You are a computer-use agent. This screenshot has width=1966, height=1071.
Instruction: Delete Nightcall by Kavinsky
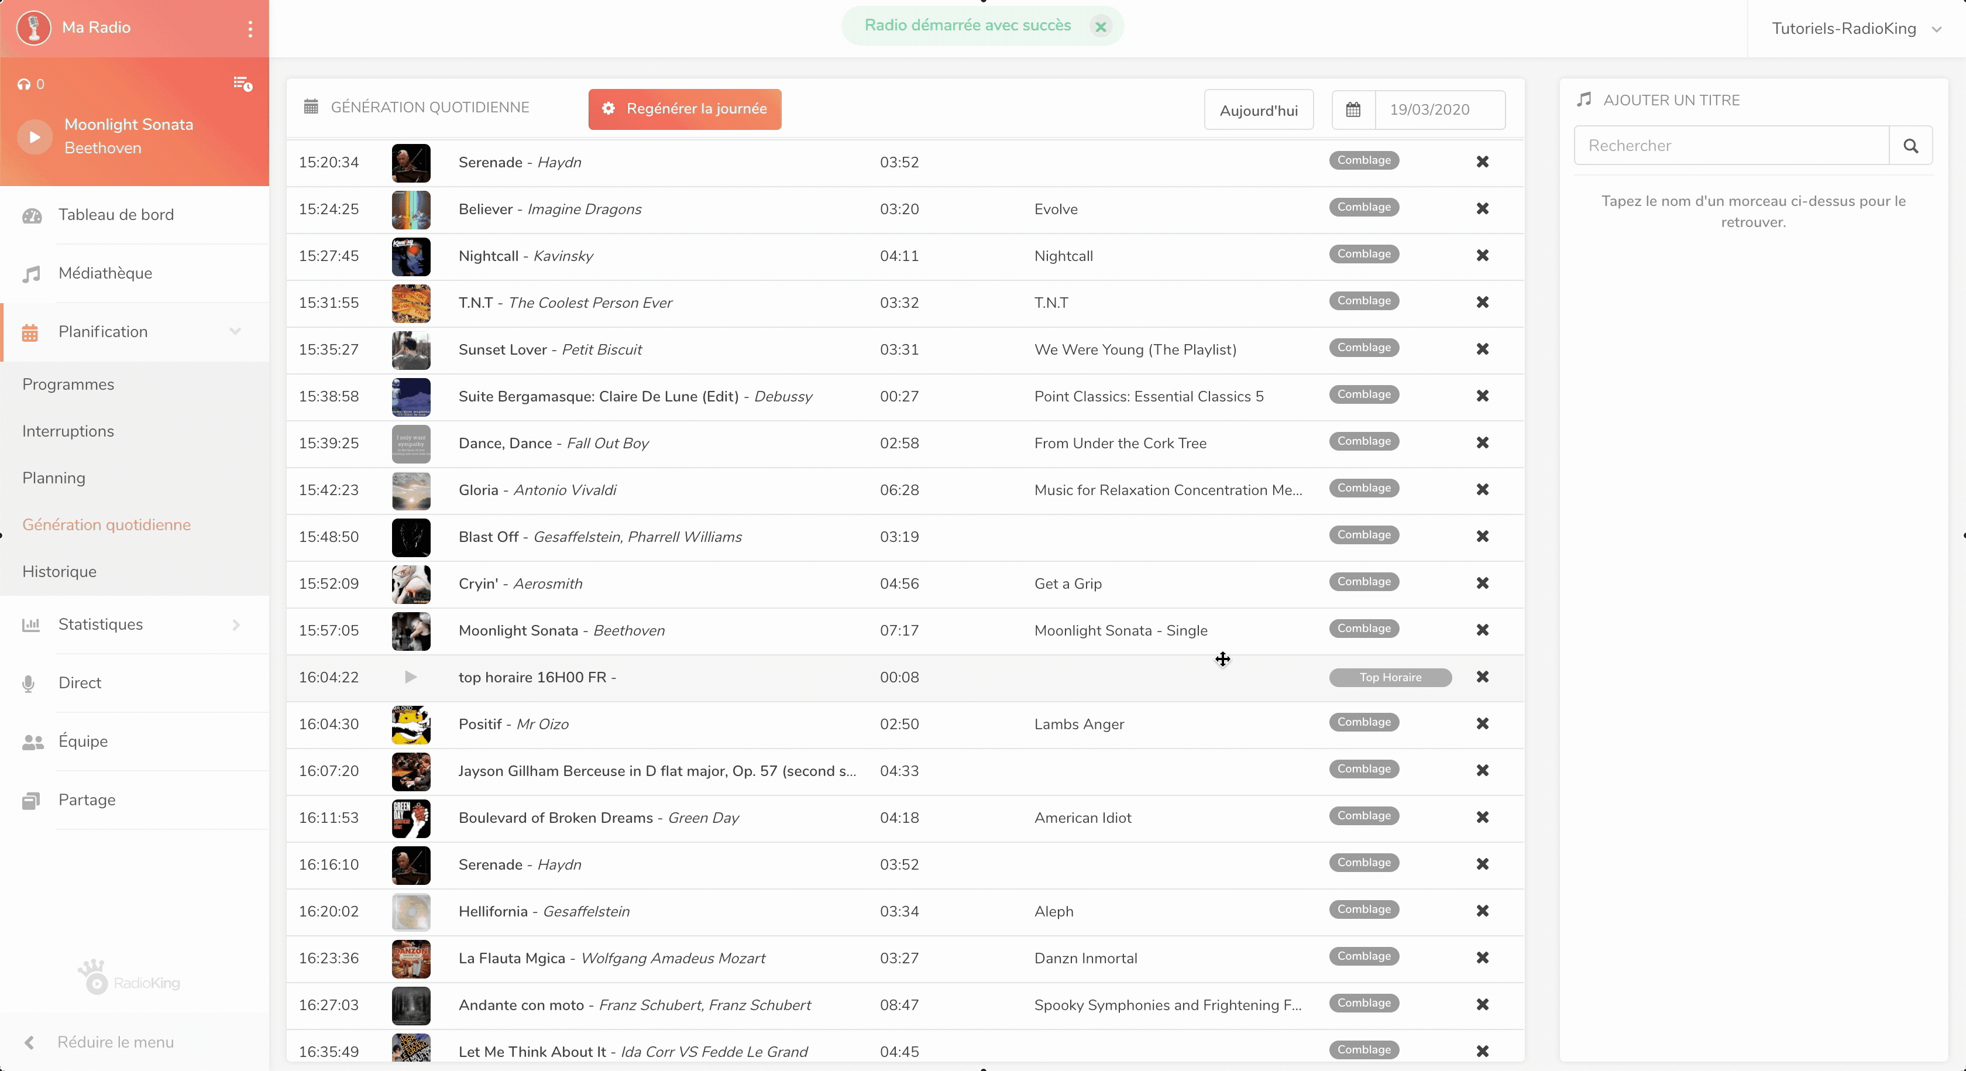coord(1482,256)
